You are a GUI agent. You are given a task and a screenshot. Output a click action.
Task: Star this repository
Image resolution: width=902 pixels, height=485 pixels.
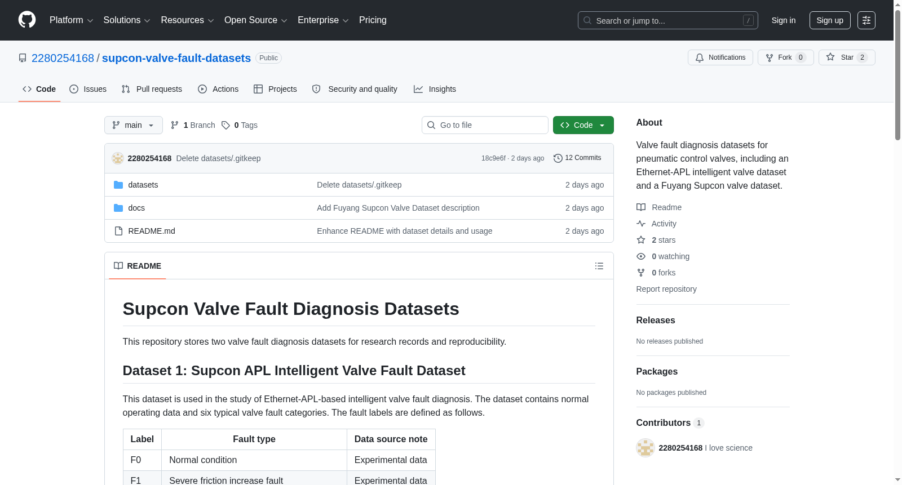tap(846, 57)
